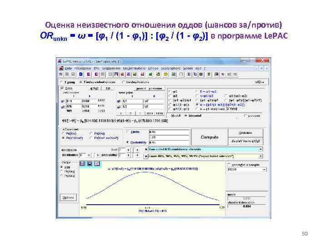This screenshot has width=327, height=245.
Task: Select the φ1/(1−φ1) radio button
Action: pyautogui.click(x=170, y=105)
